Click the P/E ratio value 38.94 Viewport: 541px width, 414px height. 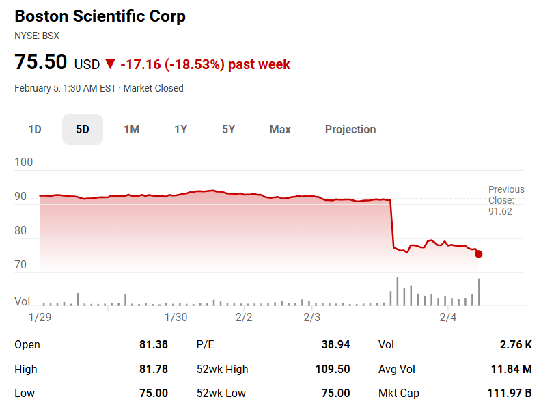point(335,345)
